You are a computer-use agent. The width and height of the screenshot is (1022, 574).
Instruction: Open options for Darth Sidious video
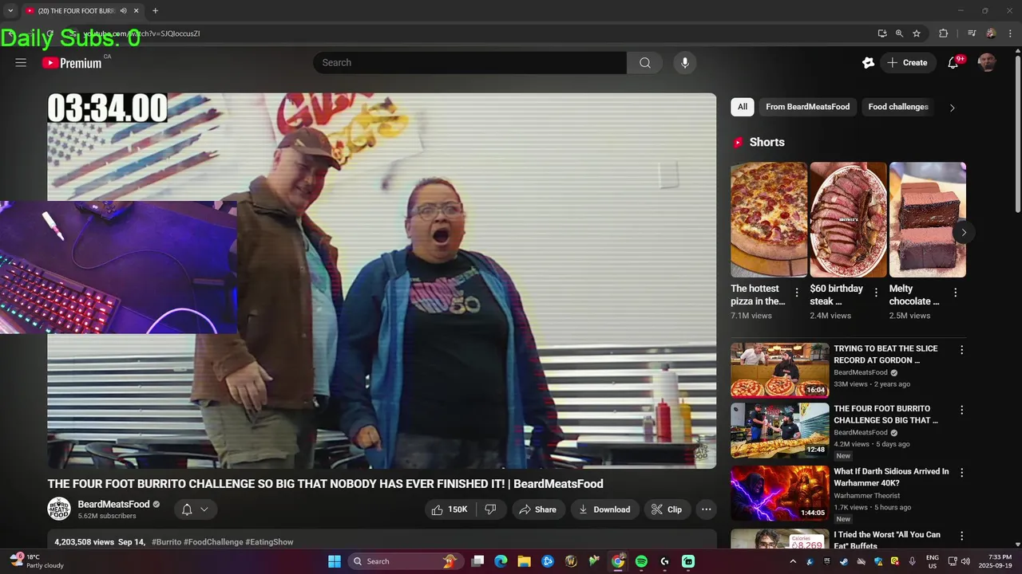click(961, 473)
